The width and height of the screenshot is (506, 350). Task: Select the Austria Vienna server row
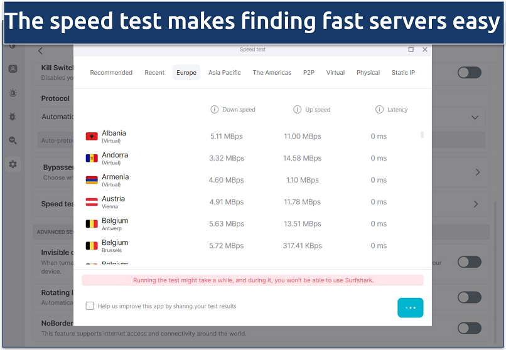click(251, 202)
